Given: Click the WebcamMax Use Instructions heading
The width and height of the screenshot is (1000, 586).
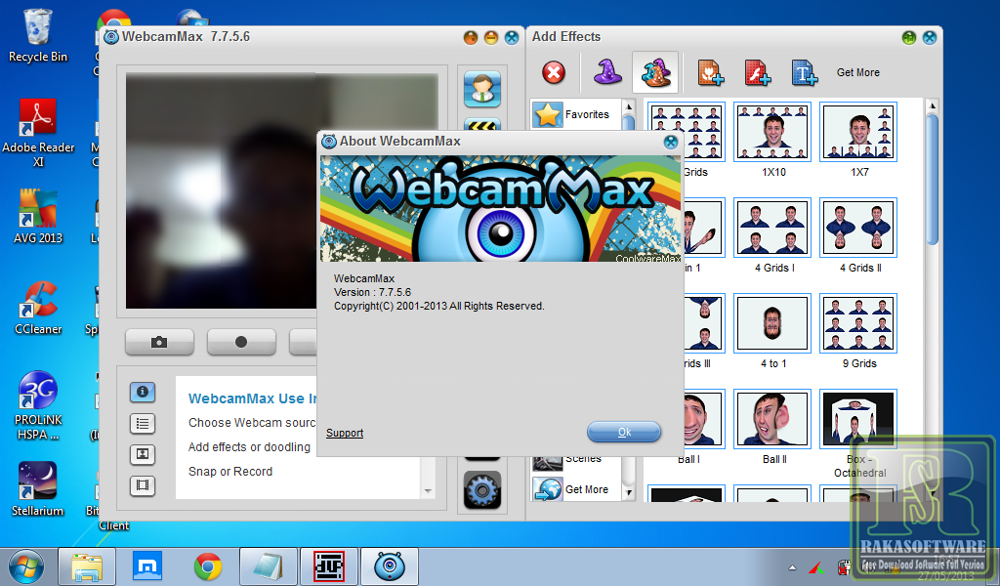Looking at the screenshot, I should click(253, 398).
